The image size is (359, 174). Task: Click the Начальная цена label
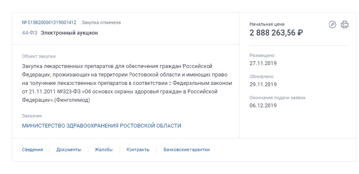click(267, 24)
